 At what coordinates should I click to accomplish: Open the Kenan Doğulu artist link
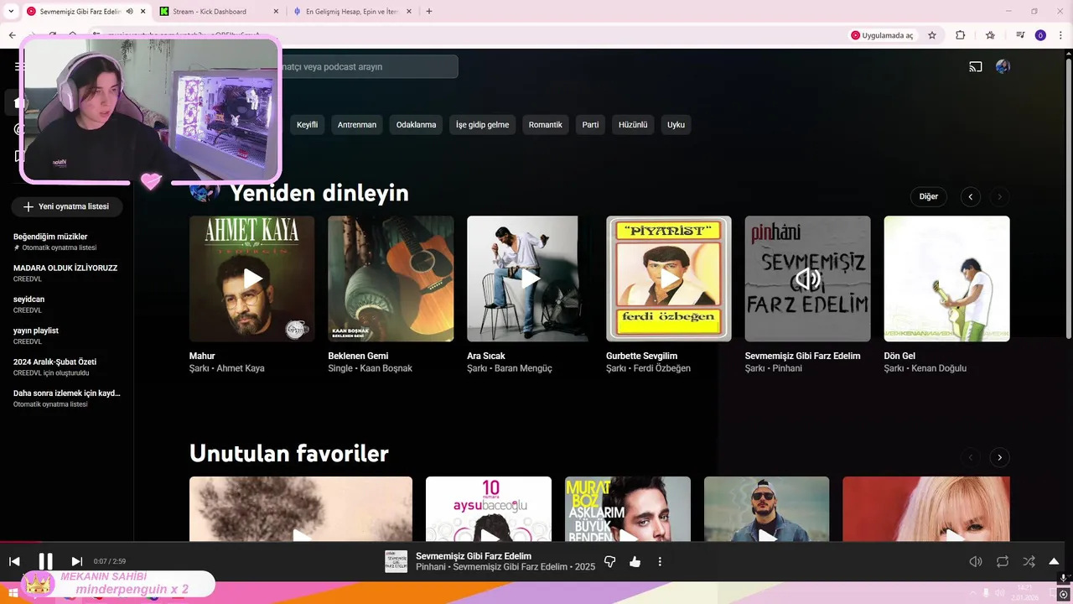939,368
